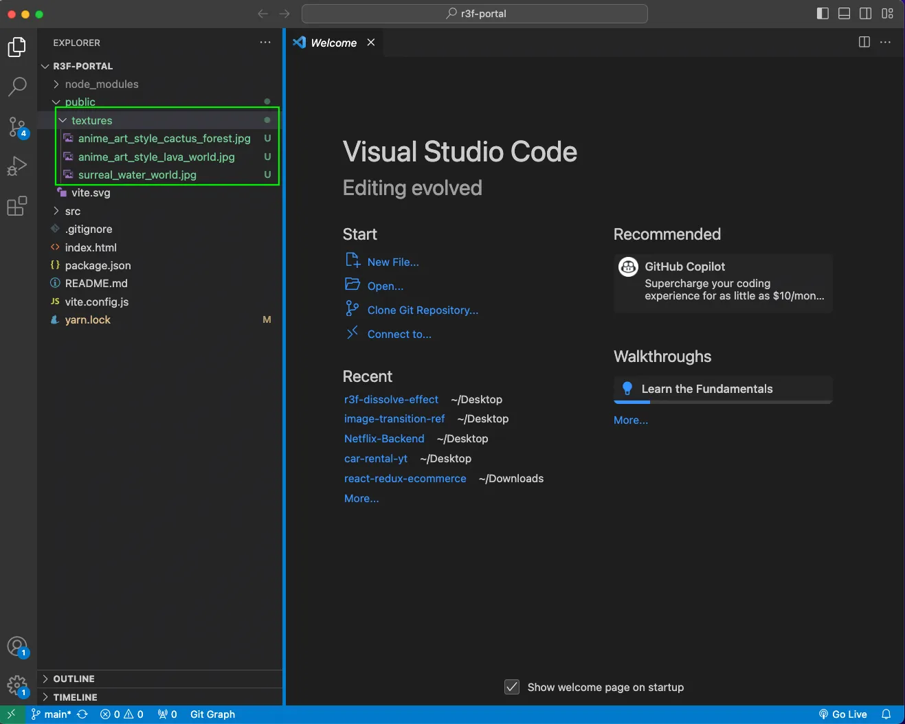Start Go Live server
Image resolution: width=905 pixels, height=724 pixels.
[x=843, y=714]
